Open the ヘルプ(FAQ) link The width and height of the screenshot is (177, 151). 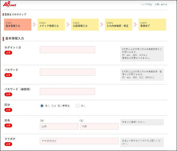pyautogui.click(x=146, y=4)
